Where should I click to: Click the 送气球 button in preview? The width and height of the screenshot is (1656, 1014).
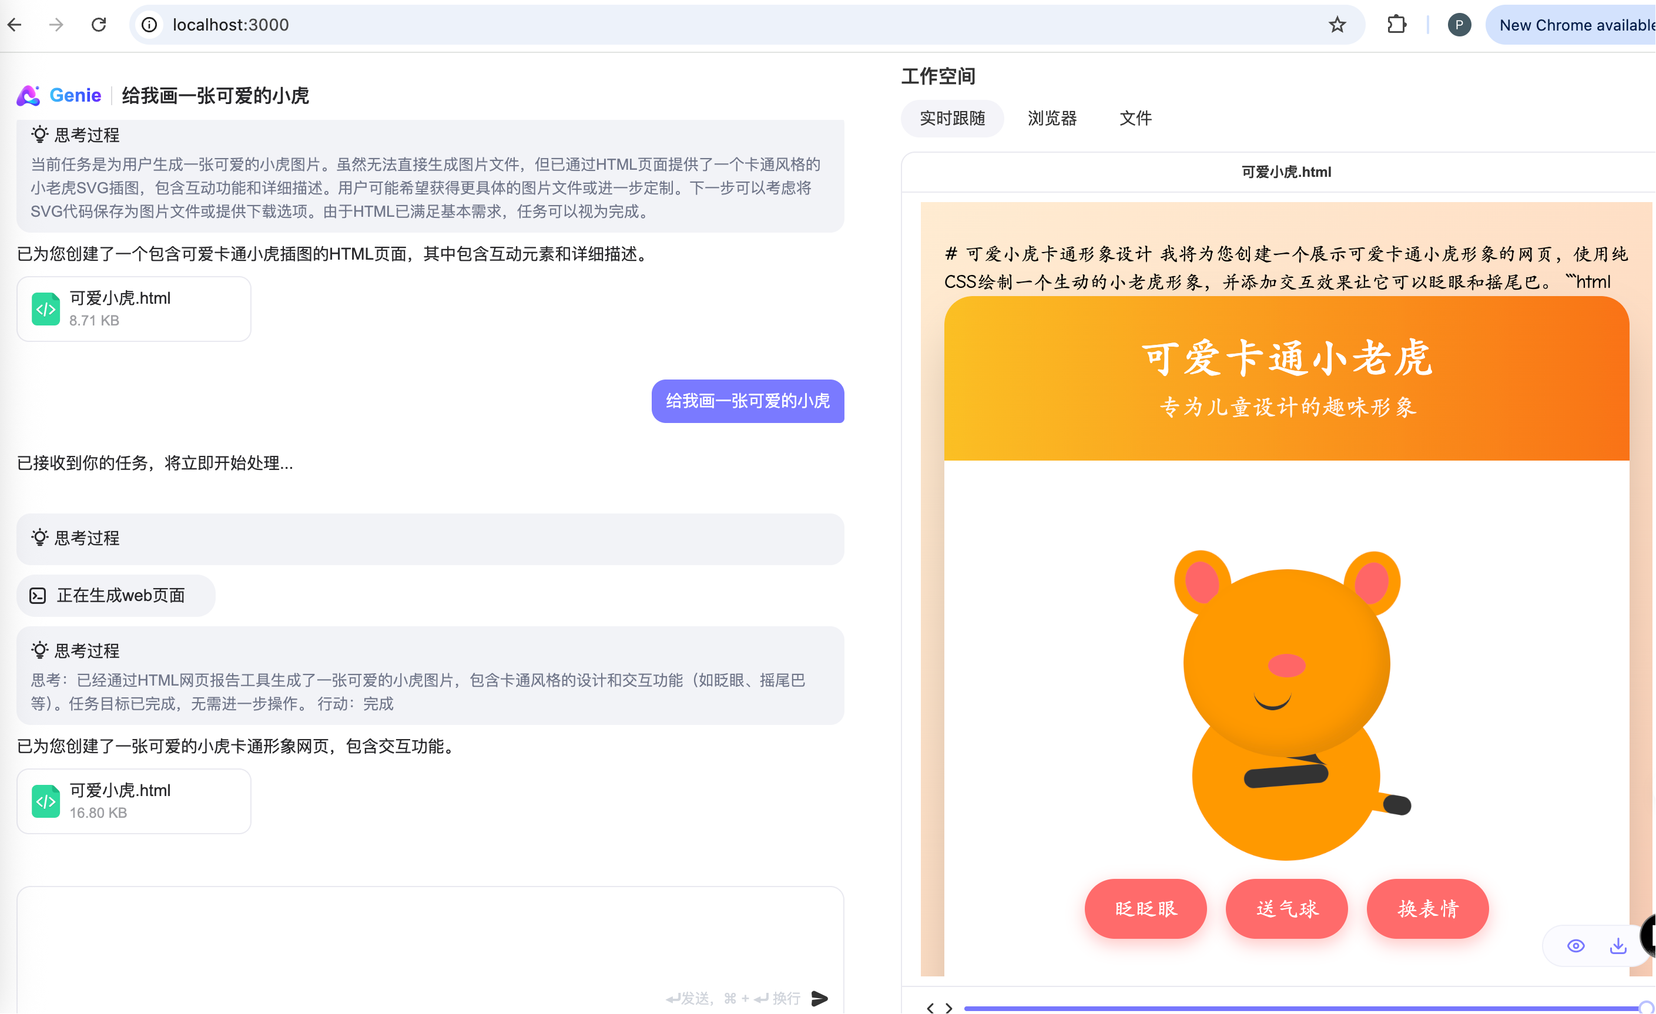pos(1286,908)
